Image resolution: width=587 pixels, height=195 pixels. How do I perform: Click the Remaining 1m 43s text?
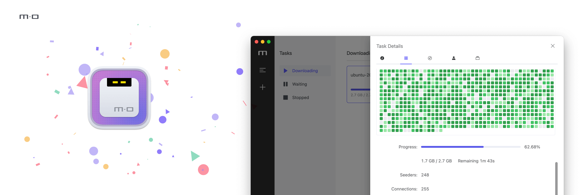(476, 161)
